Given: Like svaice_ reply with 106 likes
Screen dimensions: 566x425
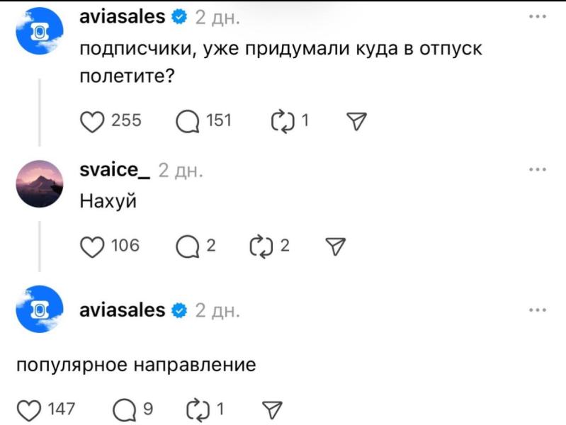Looking at the screenshot, I should tap(92, 246).
